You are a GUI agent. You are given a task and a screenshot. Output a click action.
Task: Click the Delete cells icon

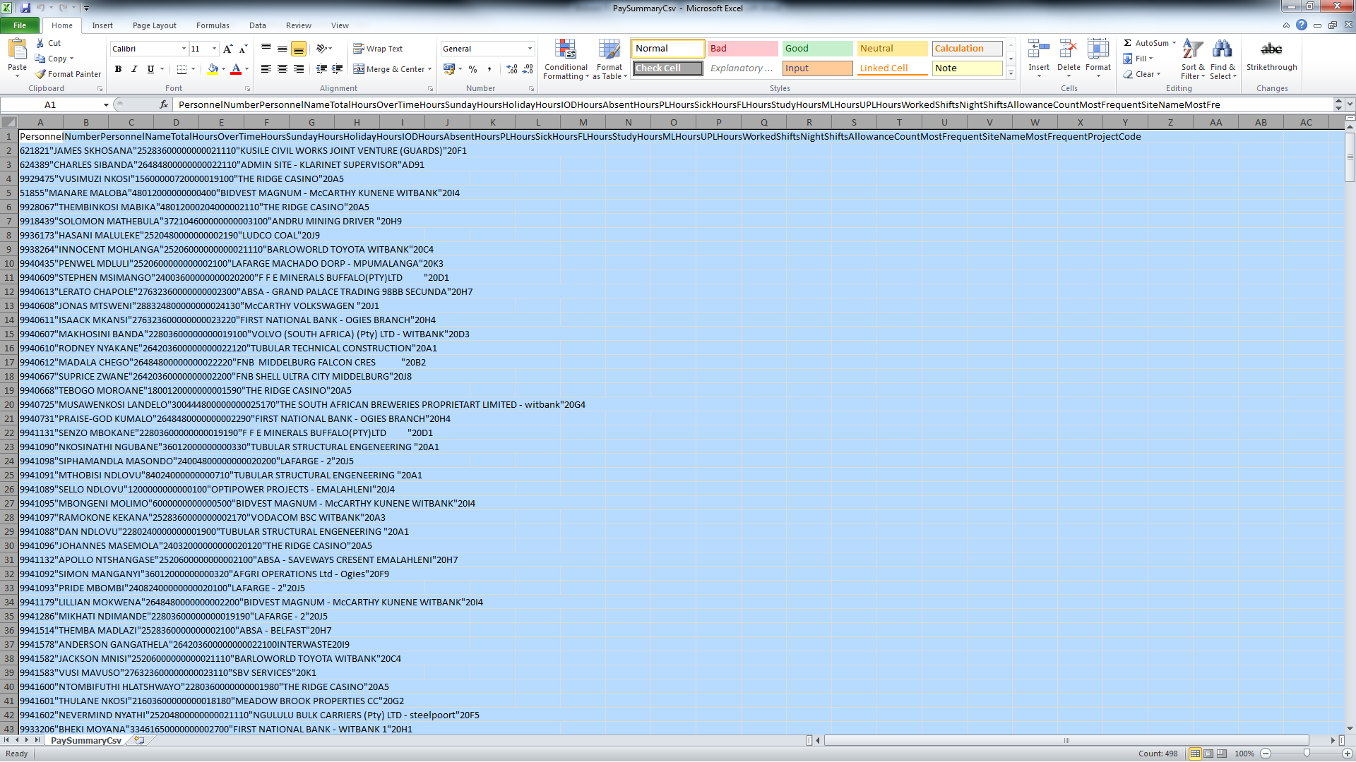pyautogui.click(x=1068, y=49)
